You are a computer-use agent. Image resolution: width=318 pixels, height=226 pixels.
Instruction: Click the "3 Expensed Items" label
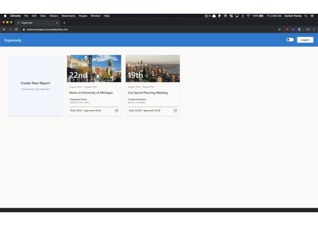tap(137, 99)
